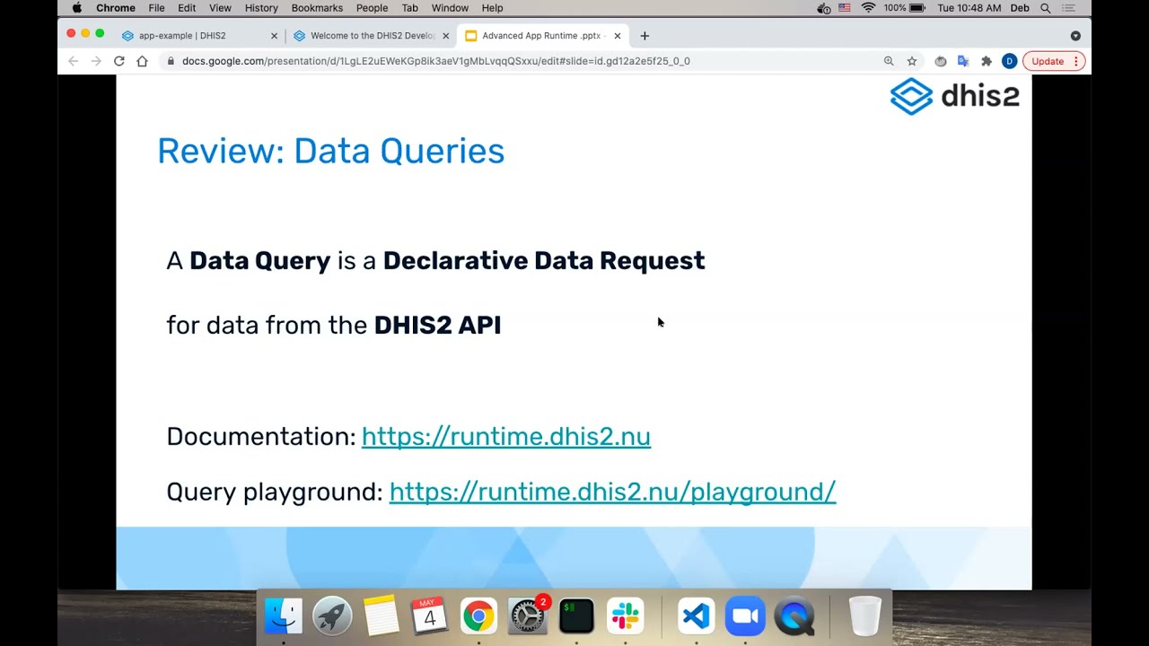1149x646 pixels.
Task: Open the runtime.dhis2.nu documentation link
Action: [x=506, y=436]
